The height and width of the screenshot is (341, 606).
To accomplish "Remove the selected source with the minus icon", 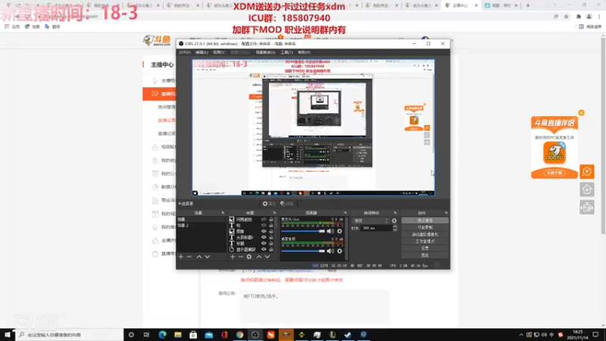I will pyautogui.click(x=240, y=257).
